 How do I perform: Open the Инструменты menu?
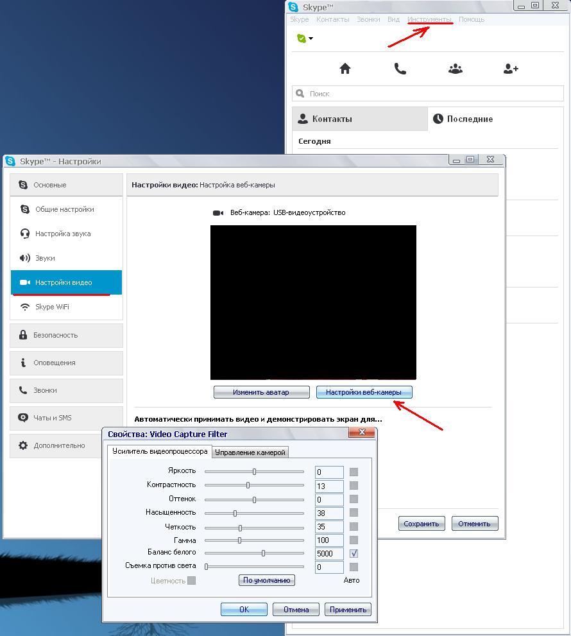click(429, 19)
